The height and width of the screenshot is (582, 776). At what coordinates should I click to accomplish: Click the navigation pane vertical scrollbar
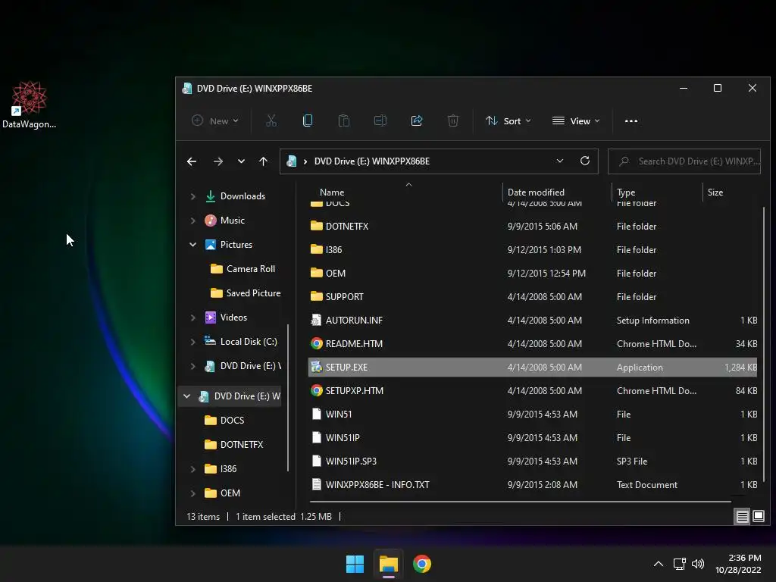(288, 397)
